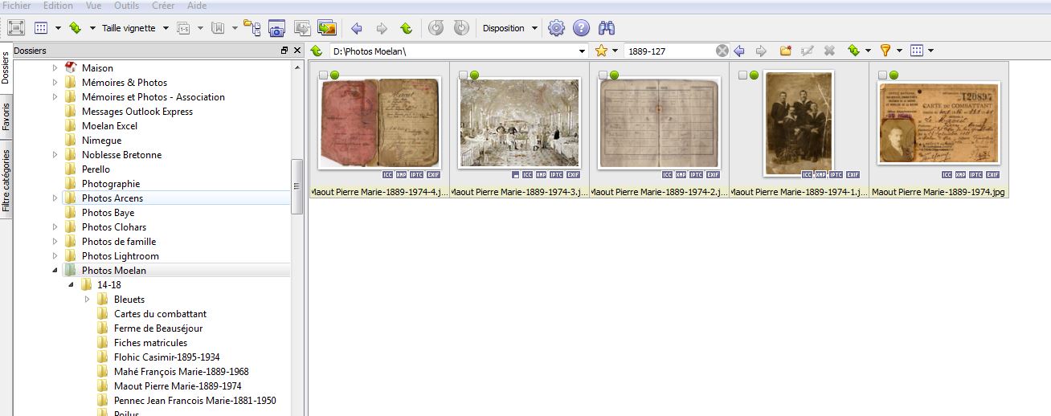This screenshot has height=416, width=1051.
Task: Click the 1889-127 quick filter field
Action: (x=669, y=51)
